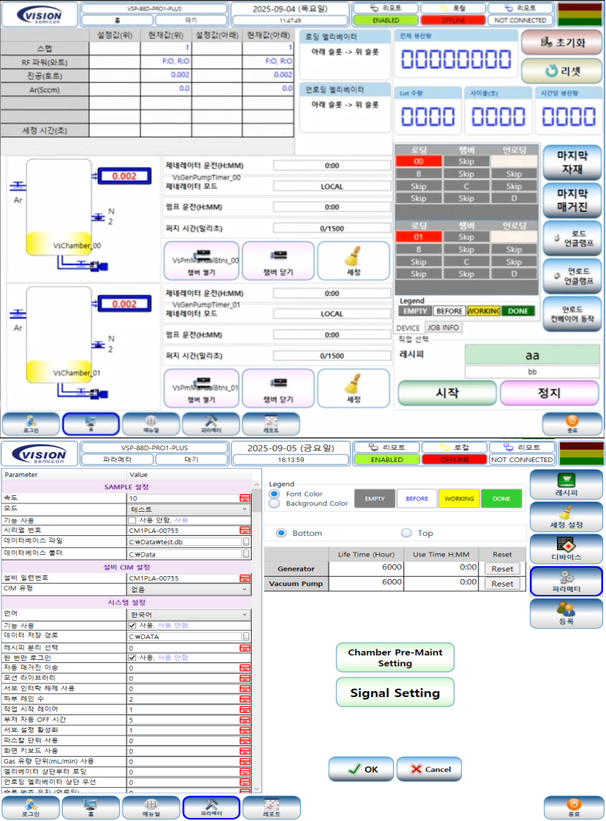Open 세정 설정 cleaning settings with broom icon
606x821 pixels.
tap(566, 517)
